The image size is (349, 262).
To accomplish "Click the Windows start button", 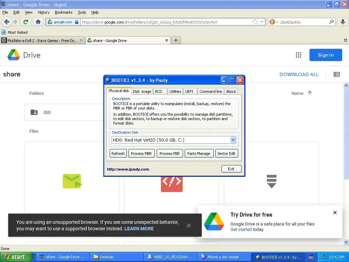I will [x=16, y=257].
